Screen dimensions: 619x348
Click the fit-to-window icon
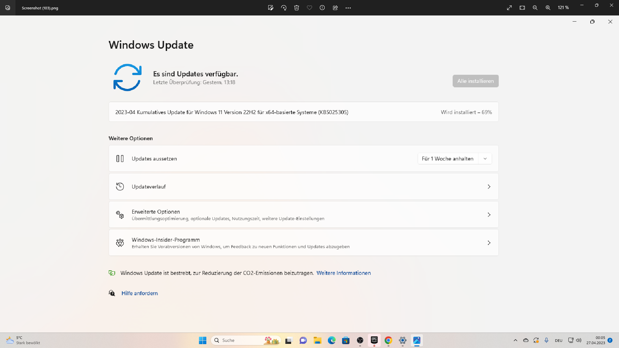point(522,8)
